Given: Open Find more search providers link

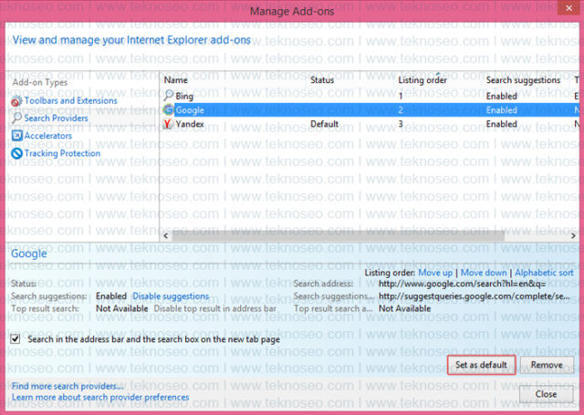Looking at the screenshot, I should pos(68,386).
